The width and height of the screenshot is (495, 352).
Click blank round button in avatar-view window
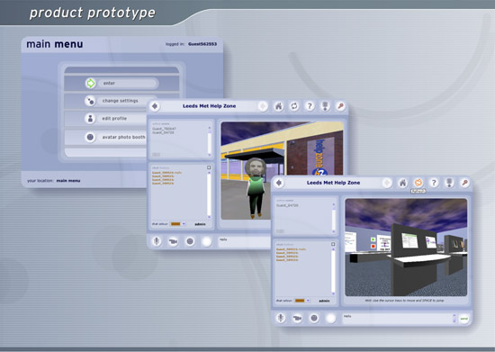[206, 241]
